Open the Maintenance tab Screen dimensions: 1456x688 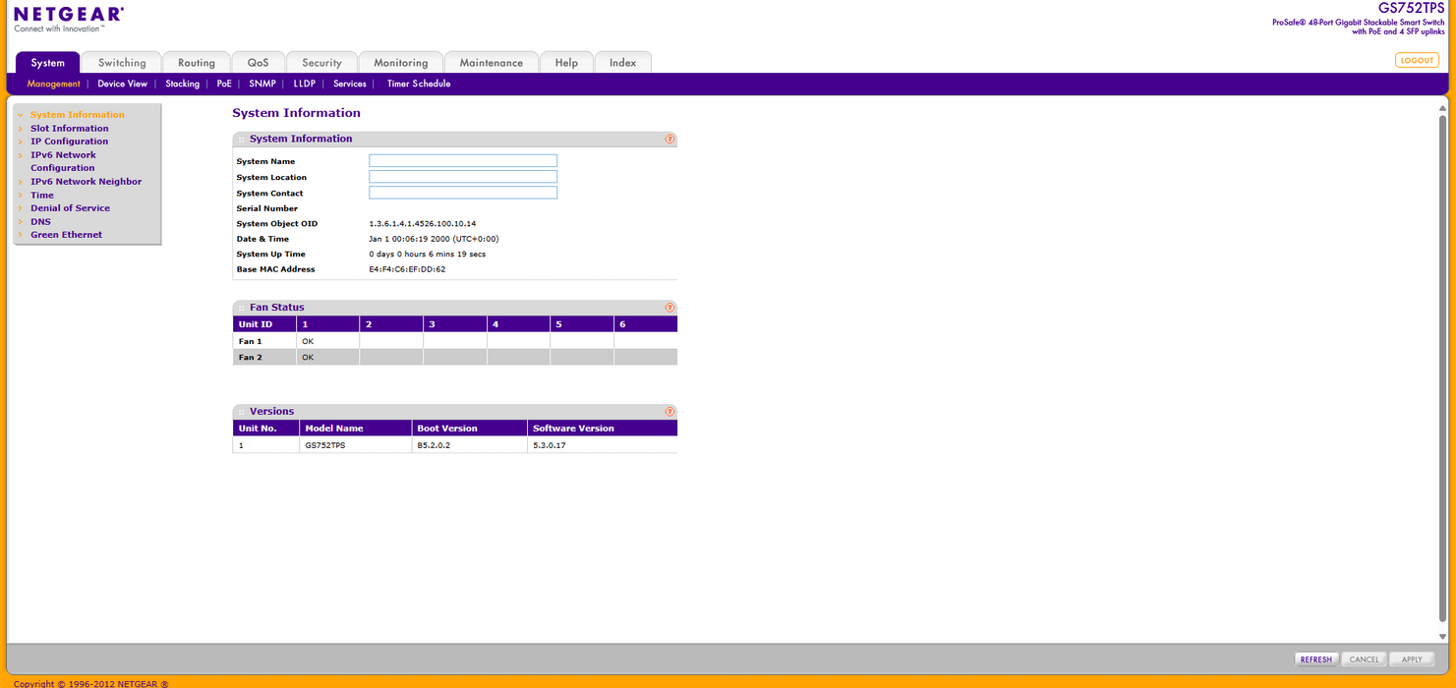(x=492, y=63)
